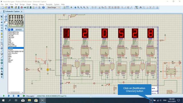Click the Pause simulation button
Viewport: 183px width, 103px height.
(13, 96)
